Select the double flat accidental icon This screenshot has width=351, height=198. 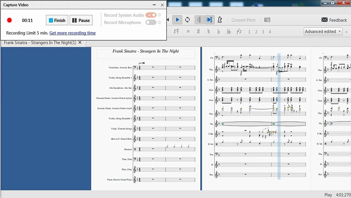pos(229,32)
